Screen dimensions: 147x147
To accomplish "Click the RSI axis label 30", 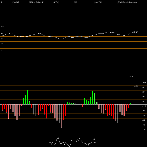I will 2,43.
